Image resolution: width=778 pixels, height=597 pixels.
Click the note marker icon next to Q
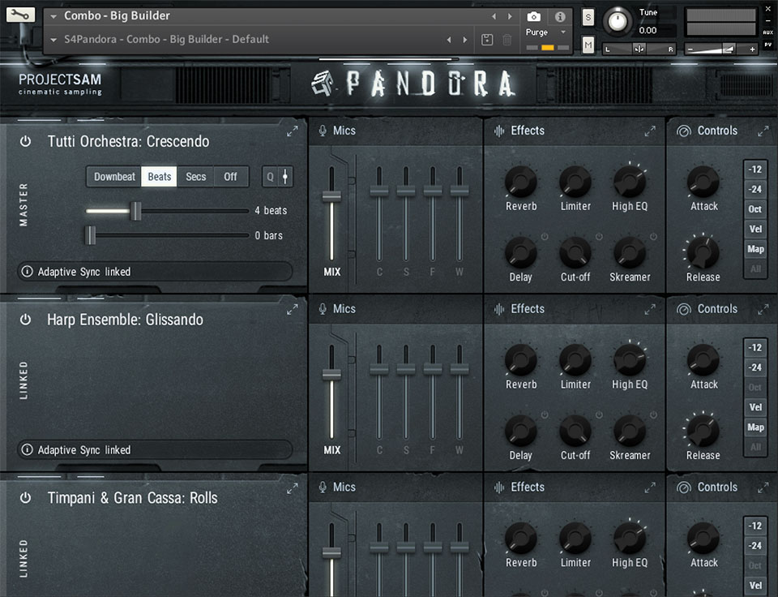285,177
